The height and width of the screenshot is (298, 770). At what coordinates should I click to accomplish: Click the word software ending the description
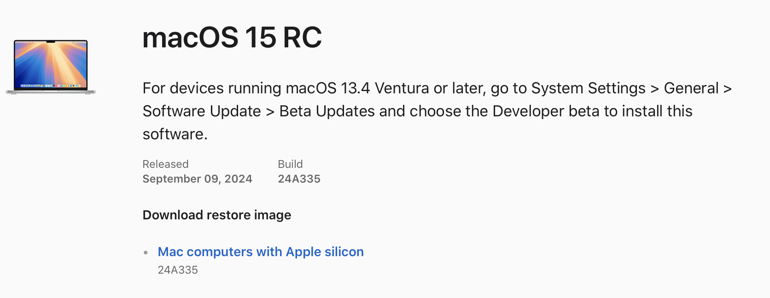[173, 134]
